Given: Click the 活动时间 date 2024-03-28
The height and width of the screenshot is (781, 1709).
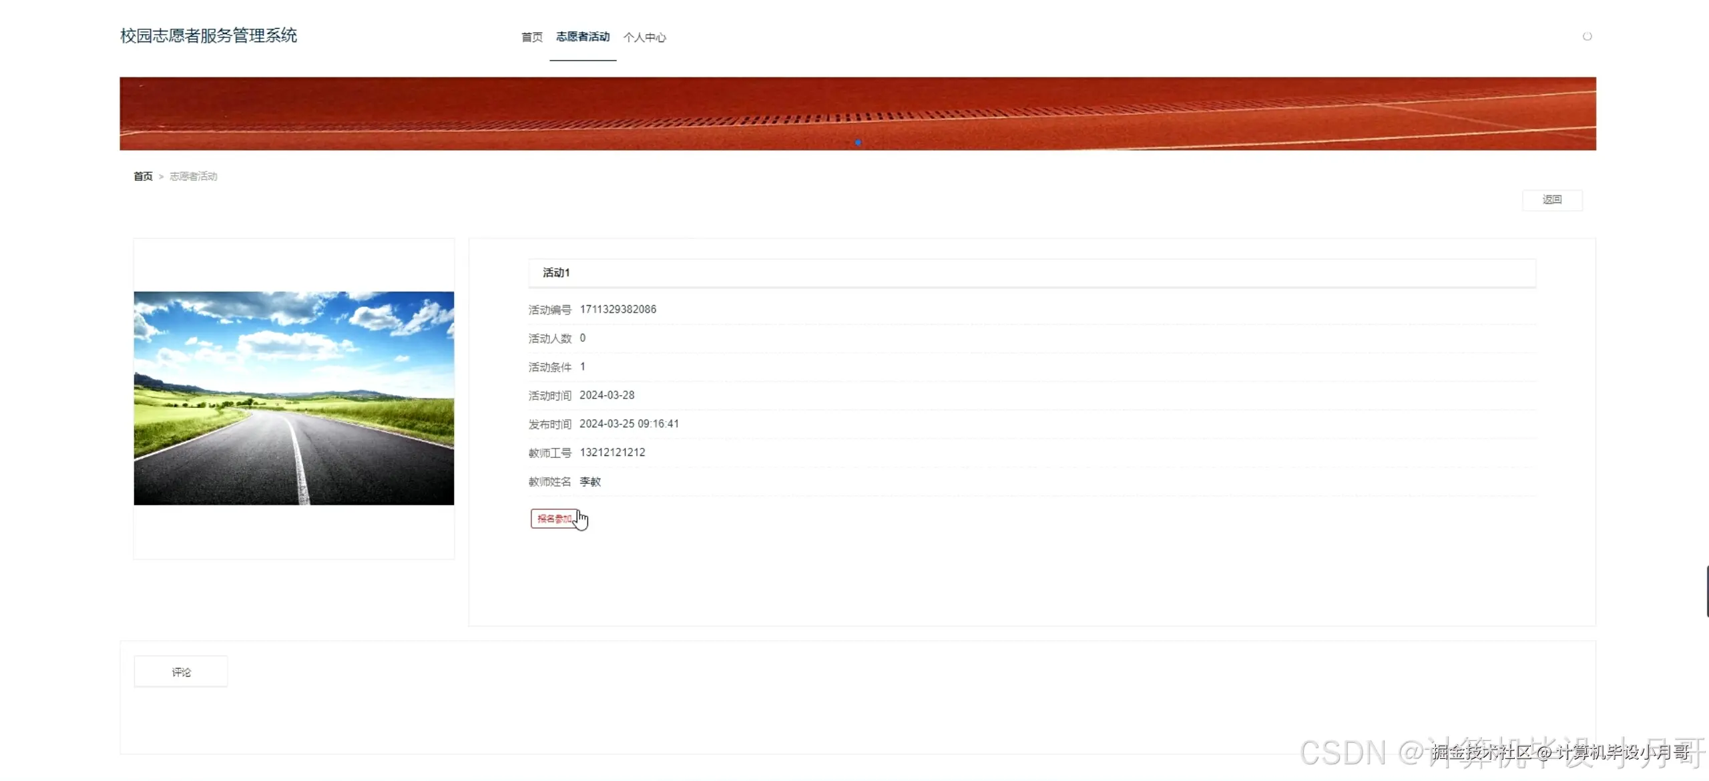Looking at the screenshot, I should [607, 395].
